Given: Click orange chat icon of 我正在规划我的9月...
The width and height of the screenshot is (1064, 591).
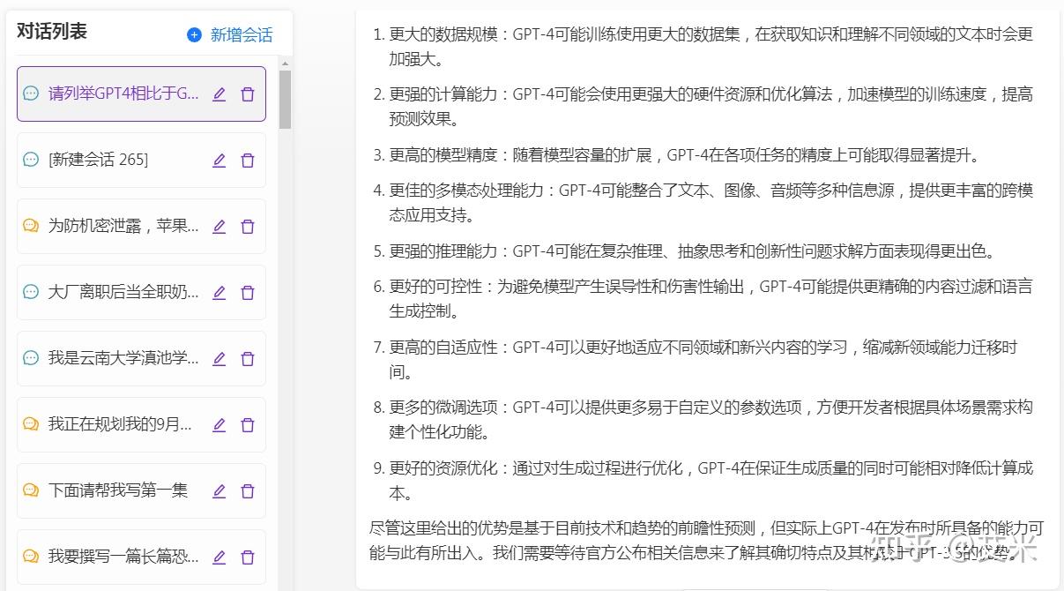Looking at the screenshot, I should pos(31,424).
